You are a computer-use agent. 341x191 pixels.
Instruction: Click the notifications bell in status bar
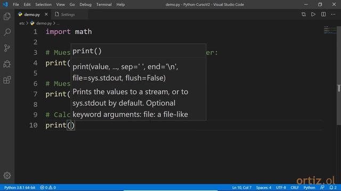(332, 187)
